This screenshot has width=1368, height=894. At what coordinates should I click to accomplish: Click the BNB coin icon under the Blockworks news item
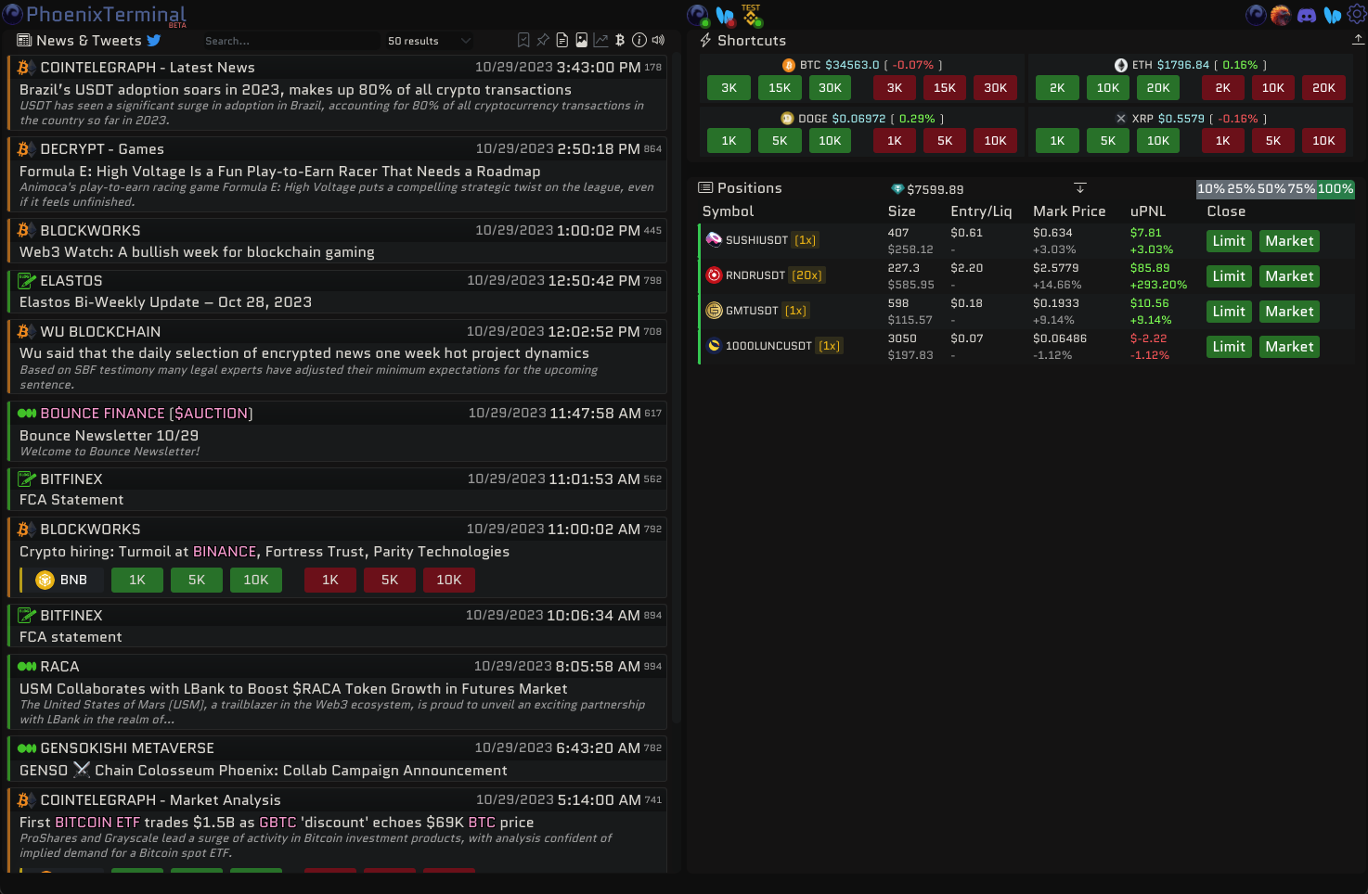(x=45, y=580)
